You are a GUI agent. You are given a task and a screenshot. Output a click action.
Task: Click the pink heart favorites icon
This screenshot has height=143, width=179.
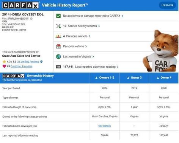(x=4, y=66)
